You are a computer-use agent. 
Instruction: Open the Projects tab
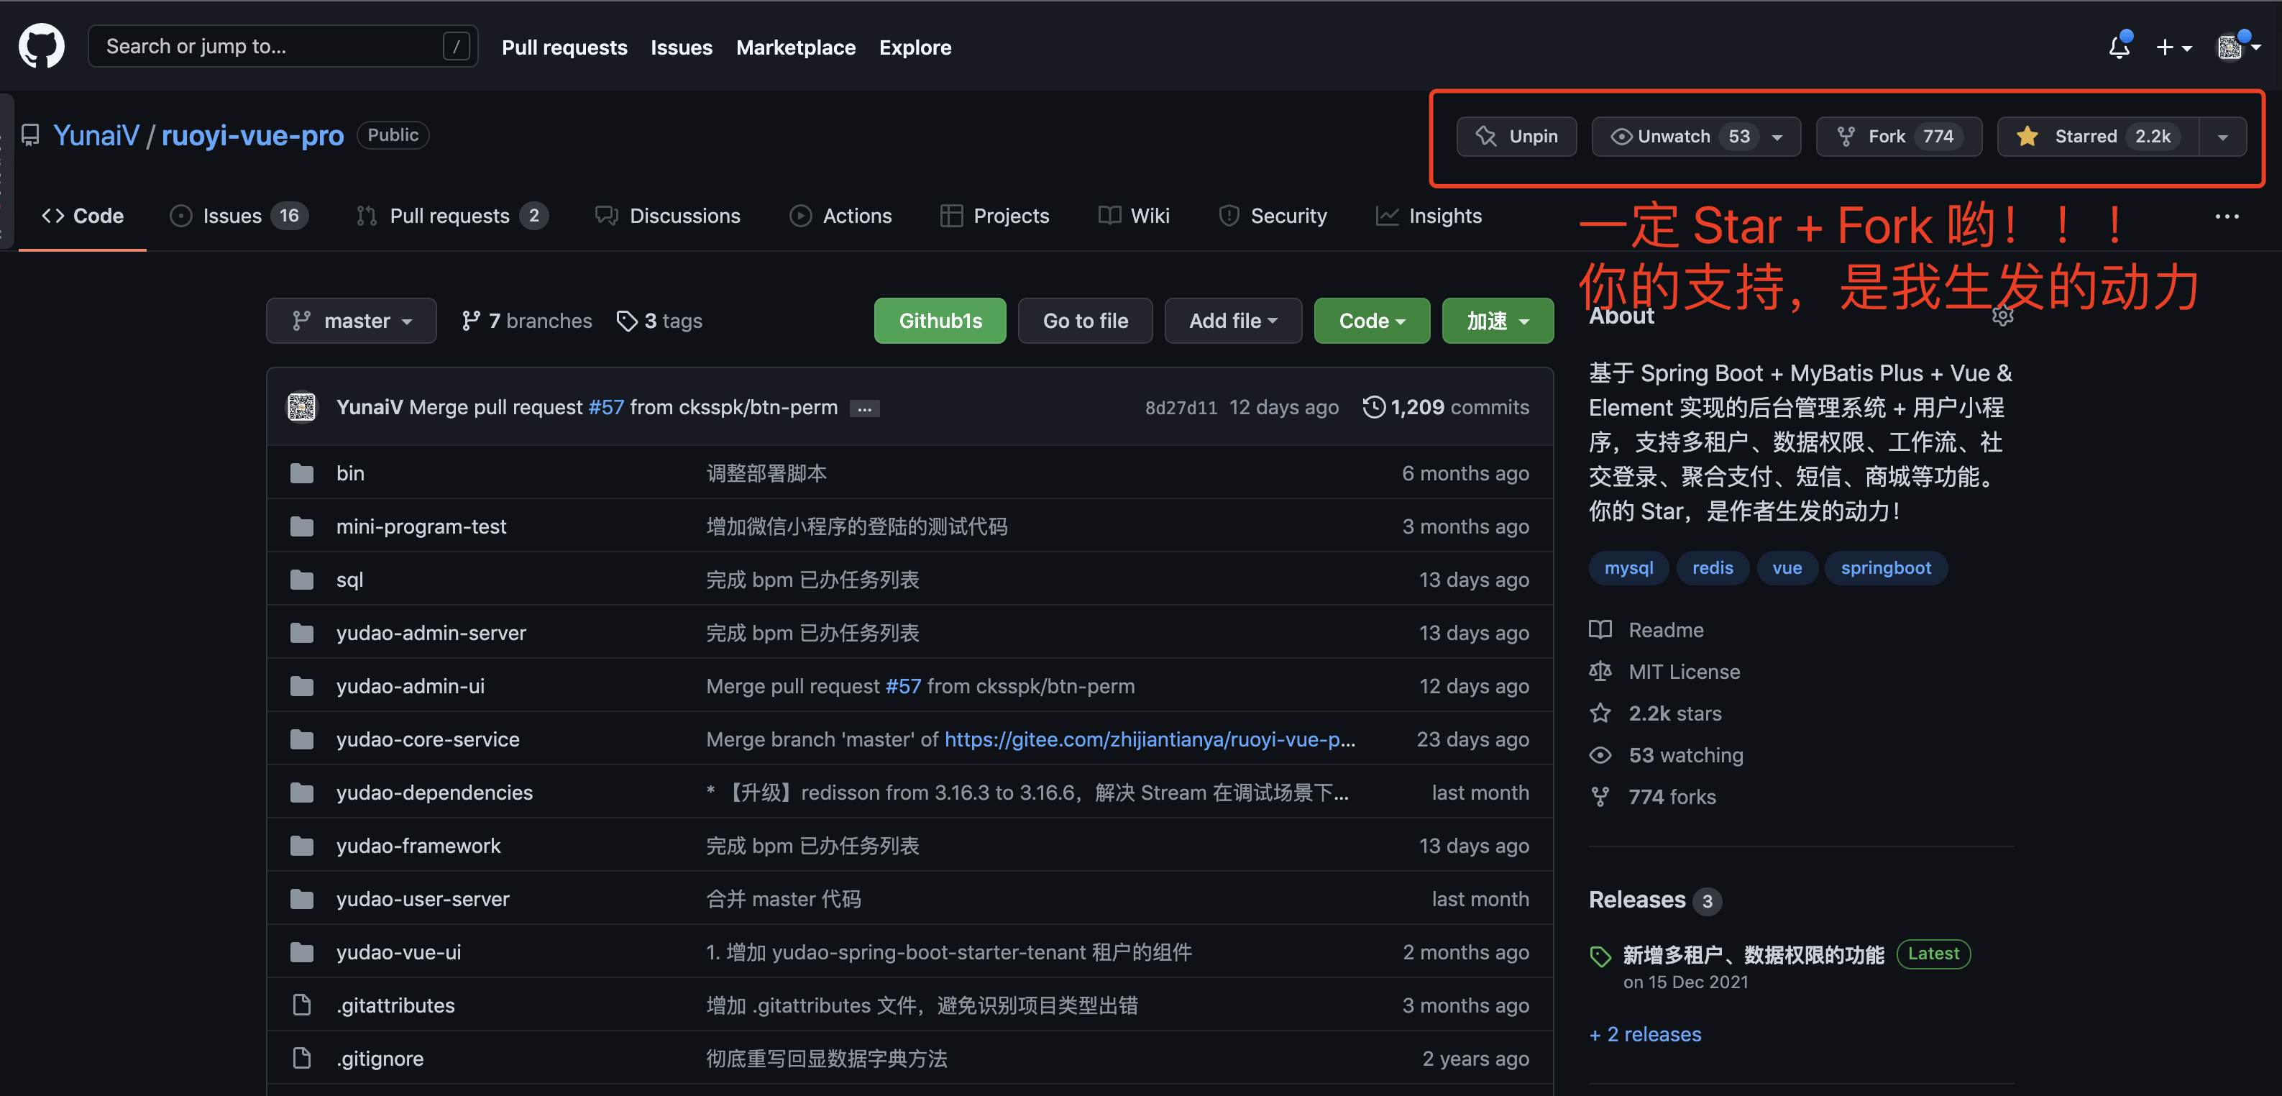click(x=994, y=216)
